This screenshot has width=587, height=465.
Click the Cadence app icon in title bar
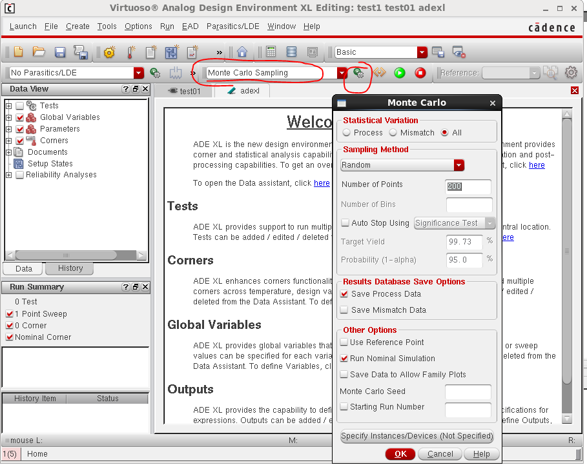point(9,8)
